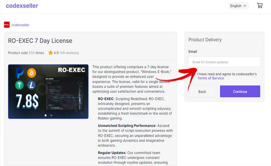The height and width of the screenshot is (166, 271).
Task: Switch to the second carousel dot
Action: point(51,115)
